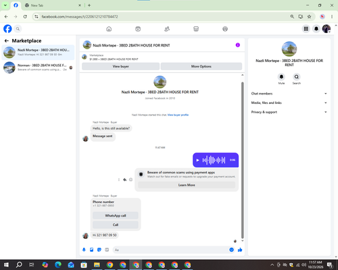The width and height of the screenshot is (338, 270).
Task: Open your account profile avatar menu
Action: coord(327,29)
